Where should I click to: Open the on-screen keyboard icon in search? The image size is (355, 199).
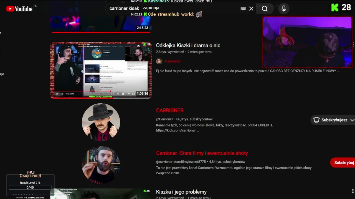(x=243, y=9)
